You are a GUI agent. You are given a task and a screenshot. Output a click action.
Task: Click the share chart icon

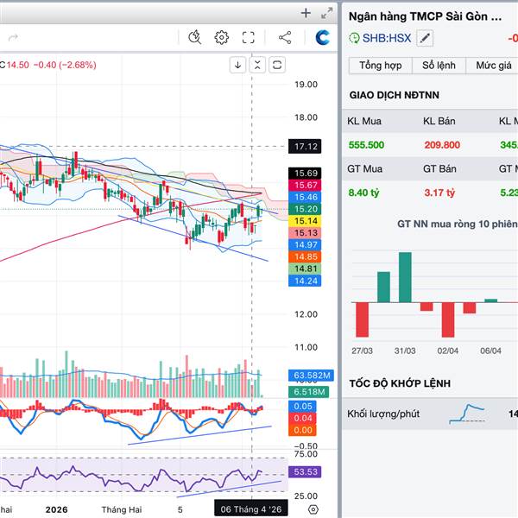[285, 37]
